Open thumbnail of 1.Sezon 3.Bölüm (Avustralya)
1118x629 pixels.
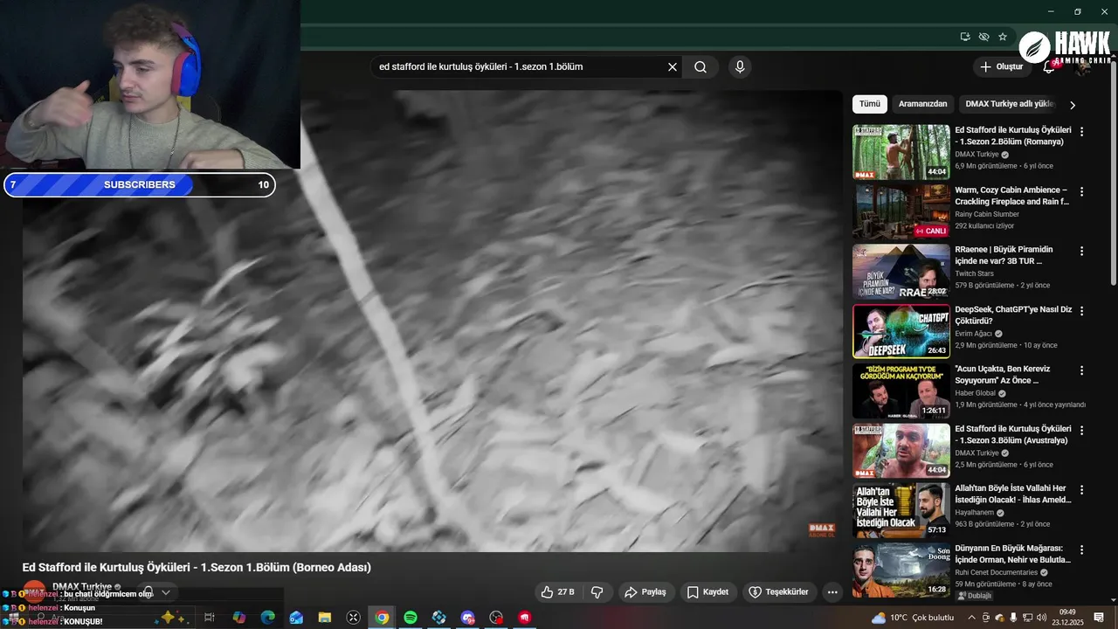[901, 451]
